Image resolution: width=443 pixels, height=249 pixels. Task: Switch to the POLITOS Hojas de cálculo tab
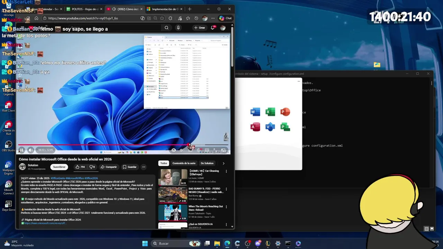pyautogui.click(x=85, y=9)
